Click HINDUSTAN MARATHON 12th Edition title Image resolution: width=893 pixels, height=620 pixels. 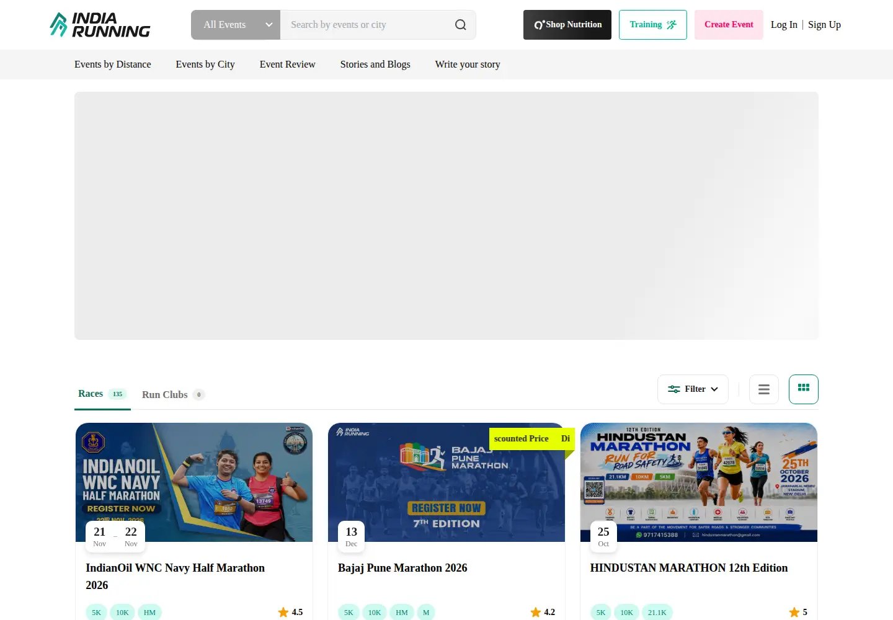click(689, 568)
